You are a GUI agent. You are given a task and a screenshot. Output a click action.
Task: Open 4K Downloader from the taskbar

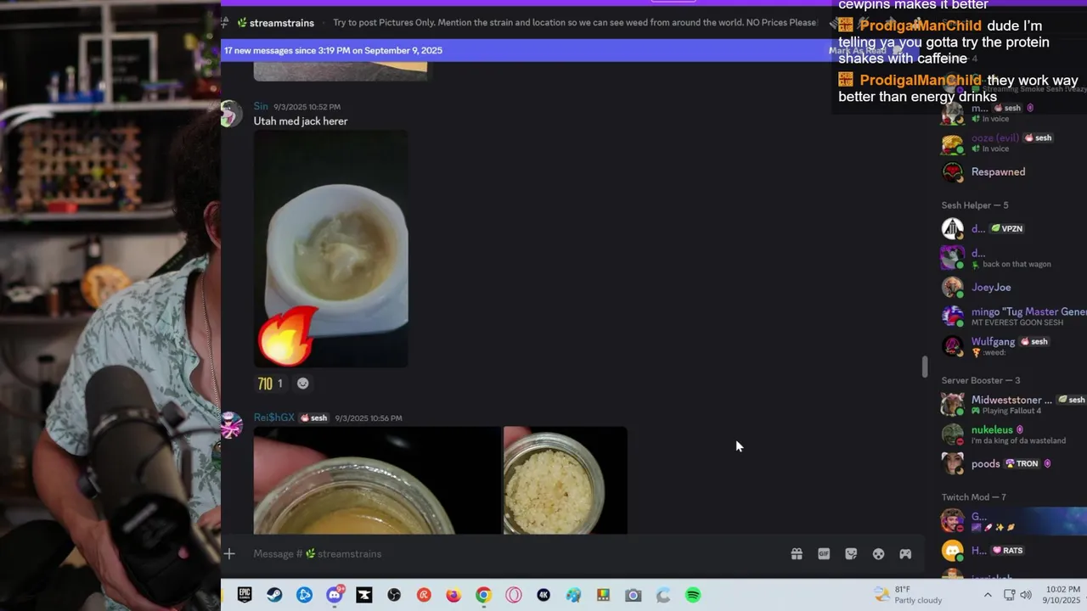click(x=543, y=595)
